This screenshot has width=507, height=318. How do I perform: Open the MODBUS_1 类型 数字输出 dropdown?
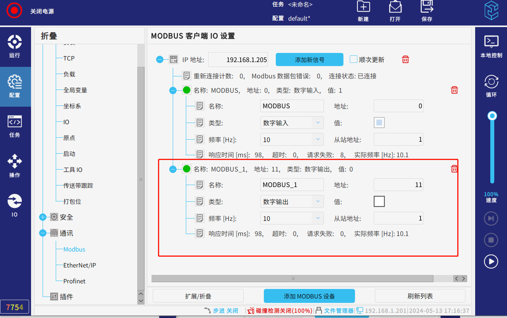pyautogui.click(x=292, y=202)
